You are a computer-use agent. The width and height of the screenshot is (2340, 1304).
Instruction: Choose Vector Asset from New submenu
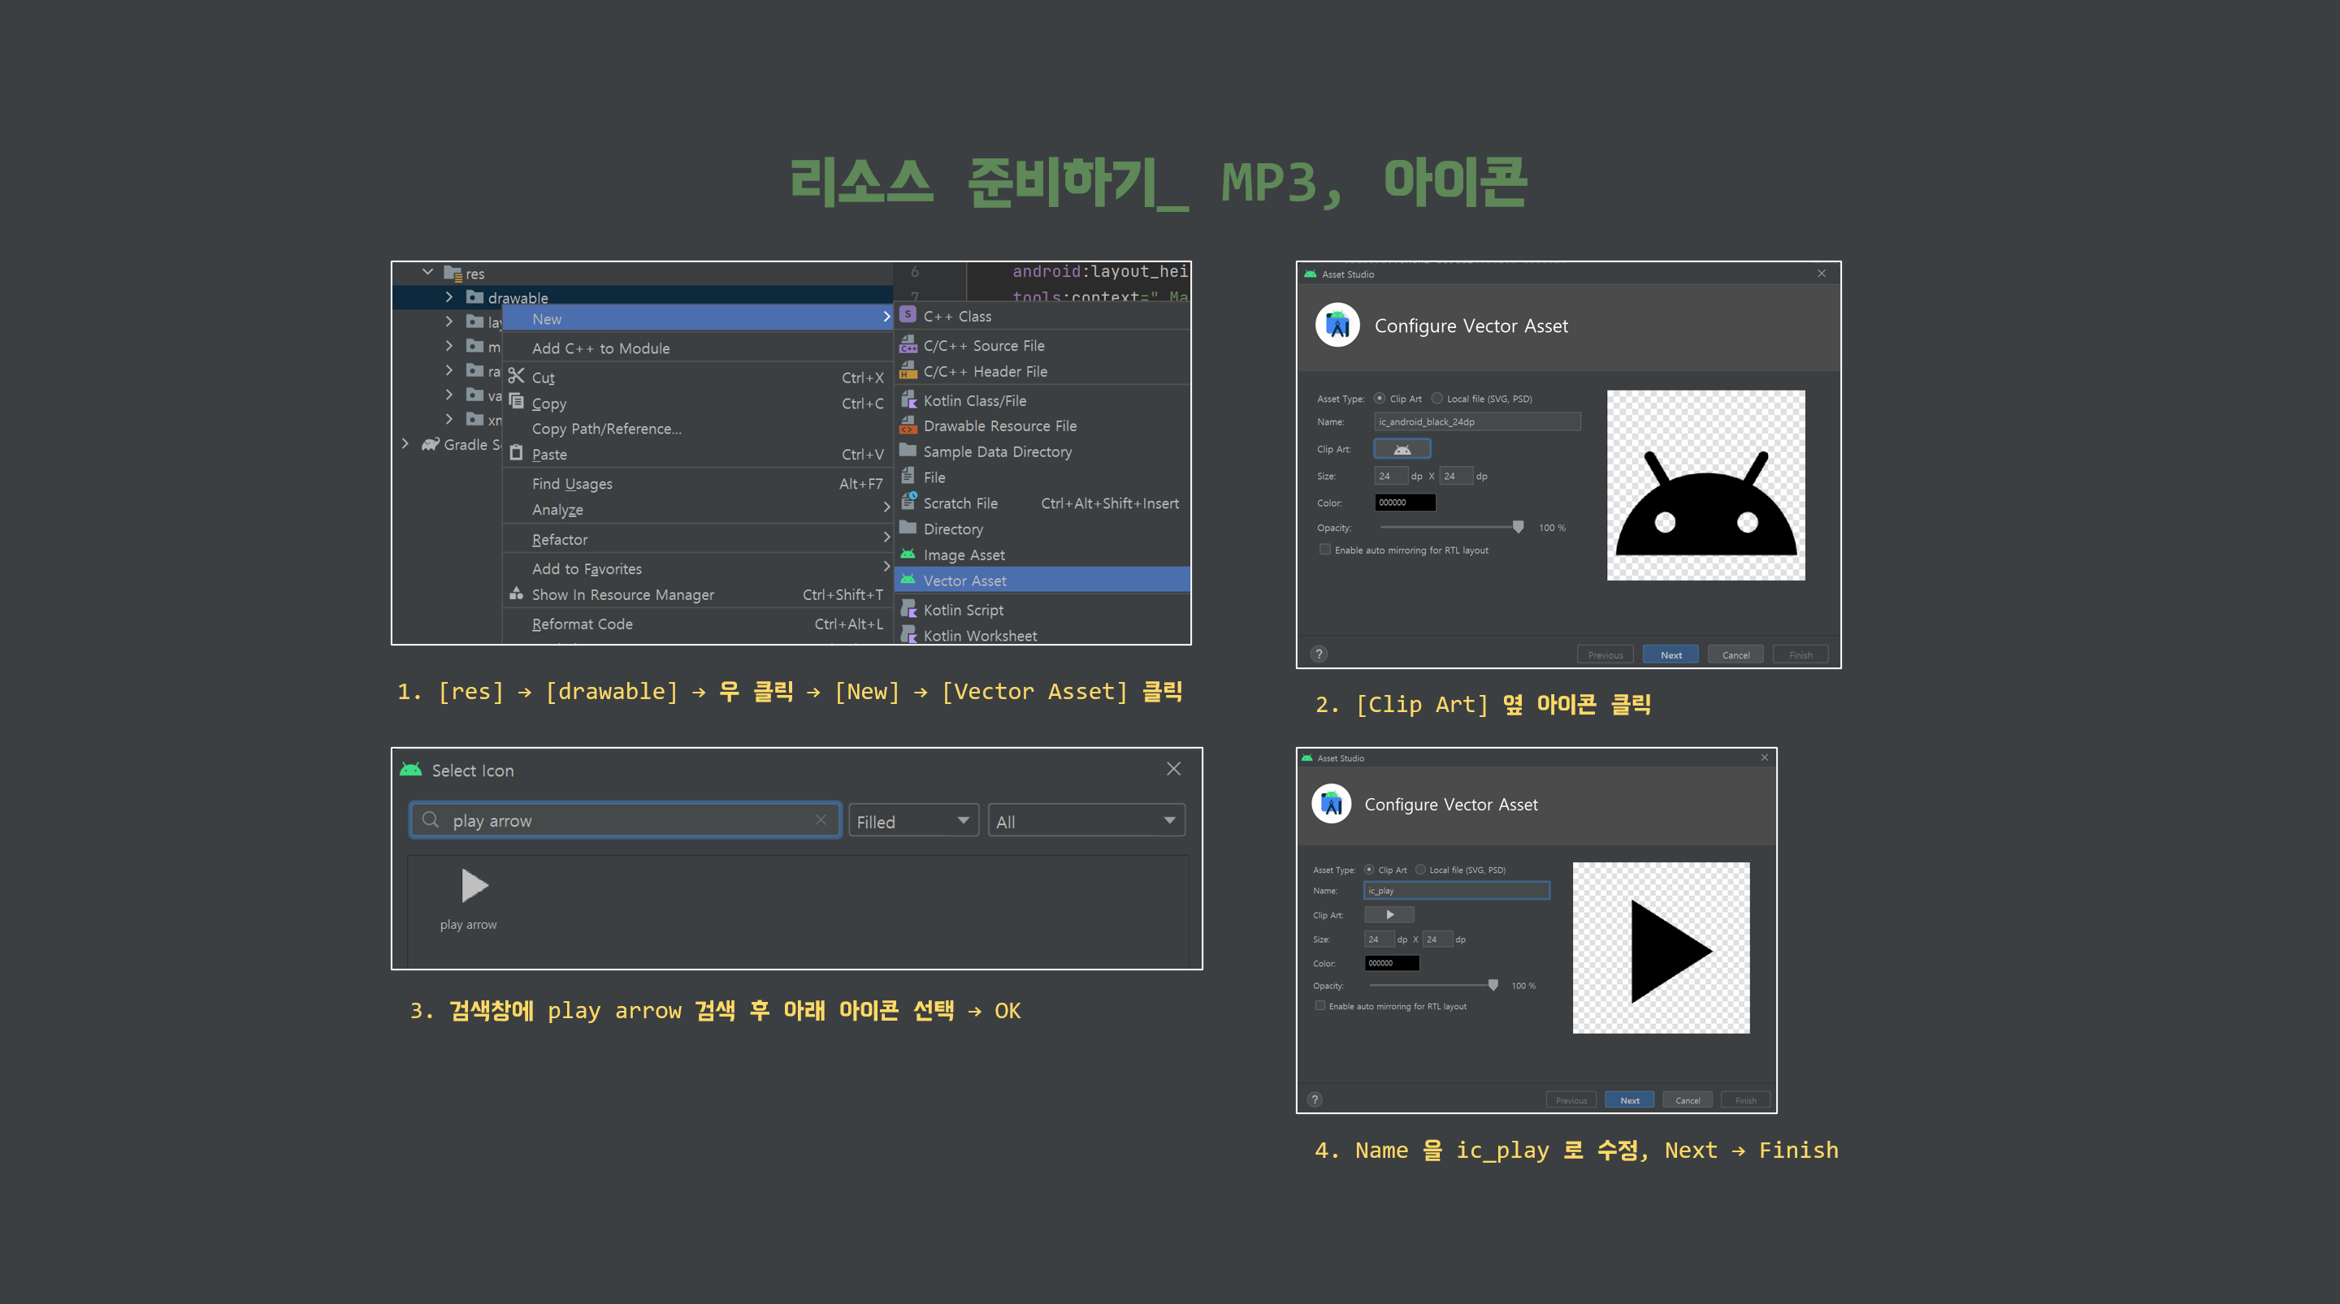[964, 581]
